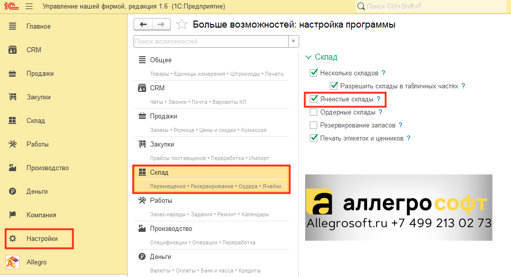Go back with the left arrow button
Image resolution: width=511 pixels, height=277 pixels.
coord(143,25)
